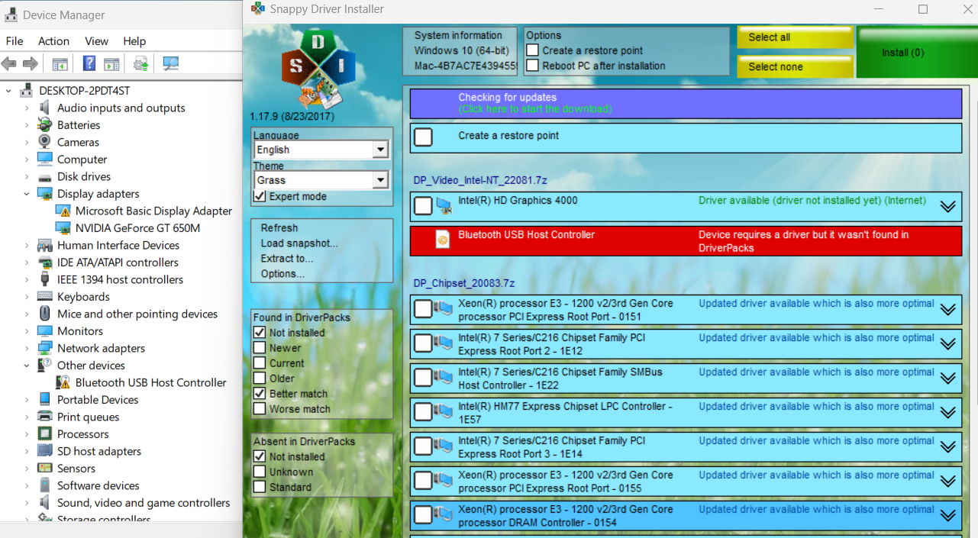
Task: Click the Monitors category icon
Action: [44, 331]
